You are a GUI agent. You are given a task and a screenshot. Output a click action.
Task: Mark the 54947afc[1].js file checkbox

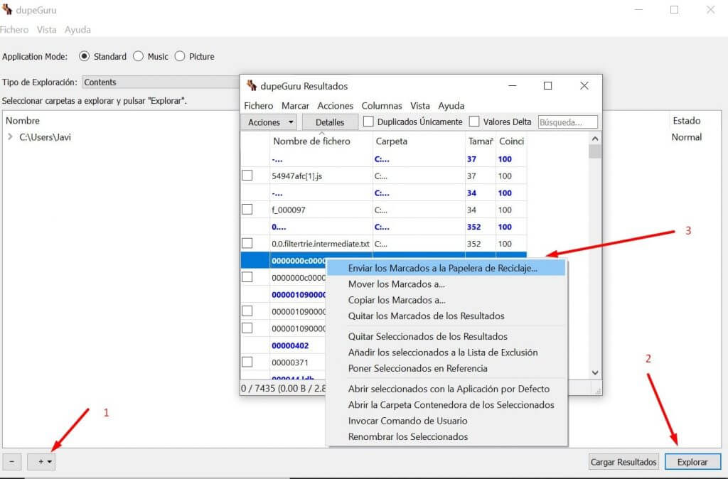coord(247,176)
